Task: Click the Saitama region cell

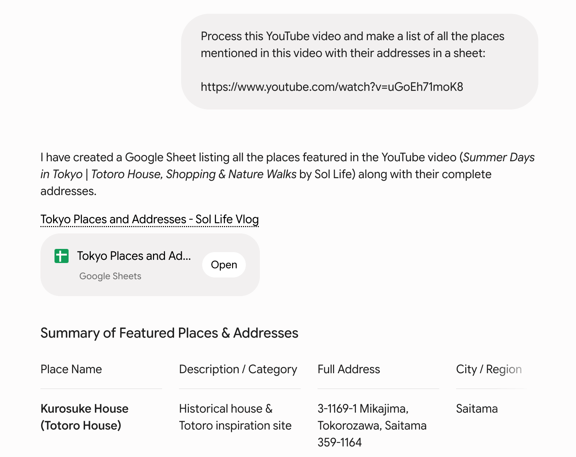Action: click(x=477, y=408)
